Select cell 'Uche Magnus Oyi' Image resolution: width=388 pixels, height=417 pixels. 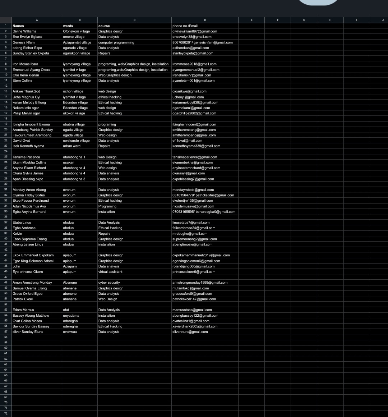click(x=37, y=97)
